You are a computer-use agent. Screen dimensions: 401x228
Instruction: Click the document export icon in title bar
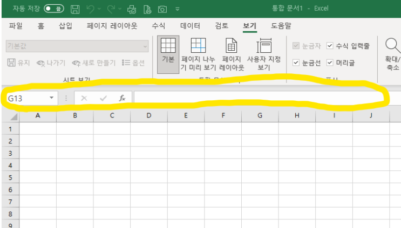click(x=147, y=10)
